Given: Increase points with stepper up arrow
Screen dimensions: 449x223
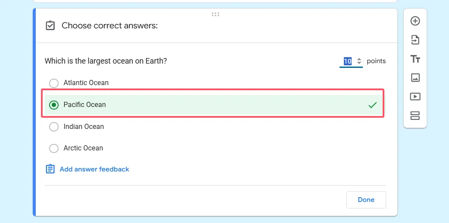Looking at the screenshot, I should coord(359,59).
